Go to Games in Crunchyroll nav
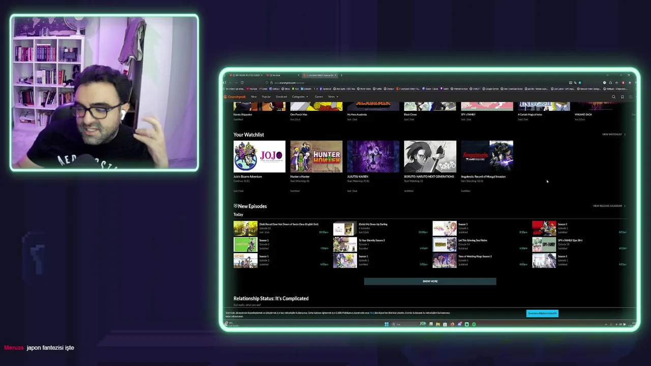This screenshot has width=651, height=366. click(319, 97)
